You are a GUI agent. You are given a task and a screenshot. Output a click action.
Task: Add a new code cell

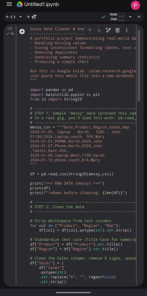click(x=10, y=17)
